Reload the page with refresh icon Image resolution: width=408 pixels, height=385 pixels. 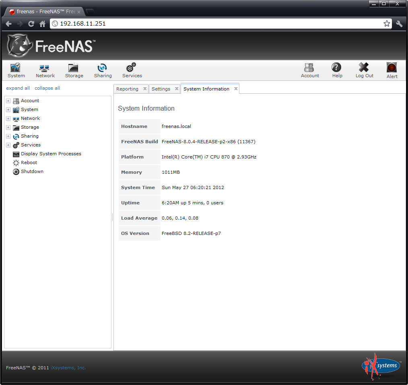[31, 24]
